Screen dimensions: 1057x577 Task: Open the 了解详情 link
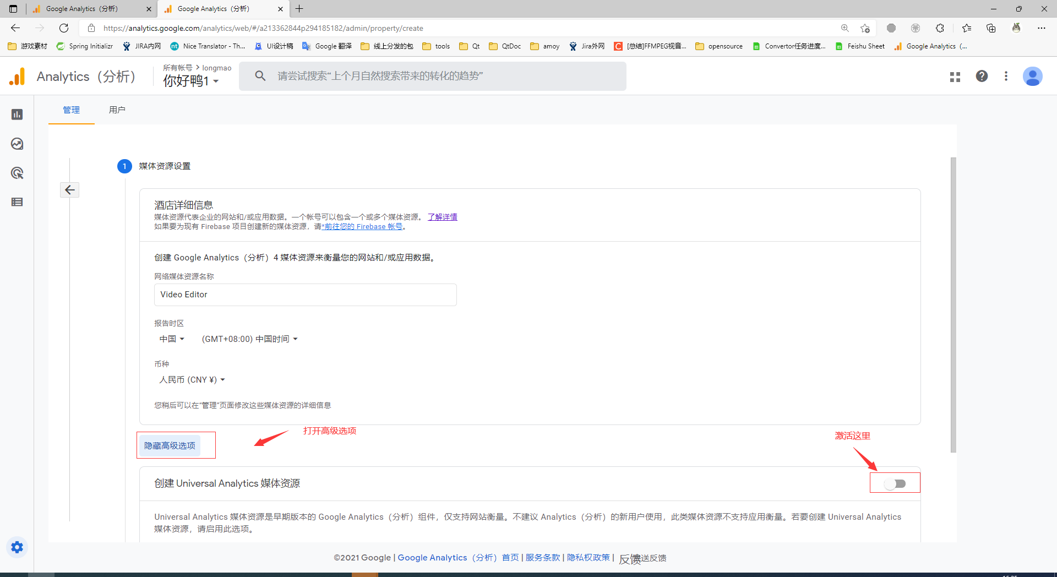tap(443, 217)
